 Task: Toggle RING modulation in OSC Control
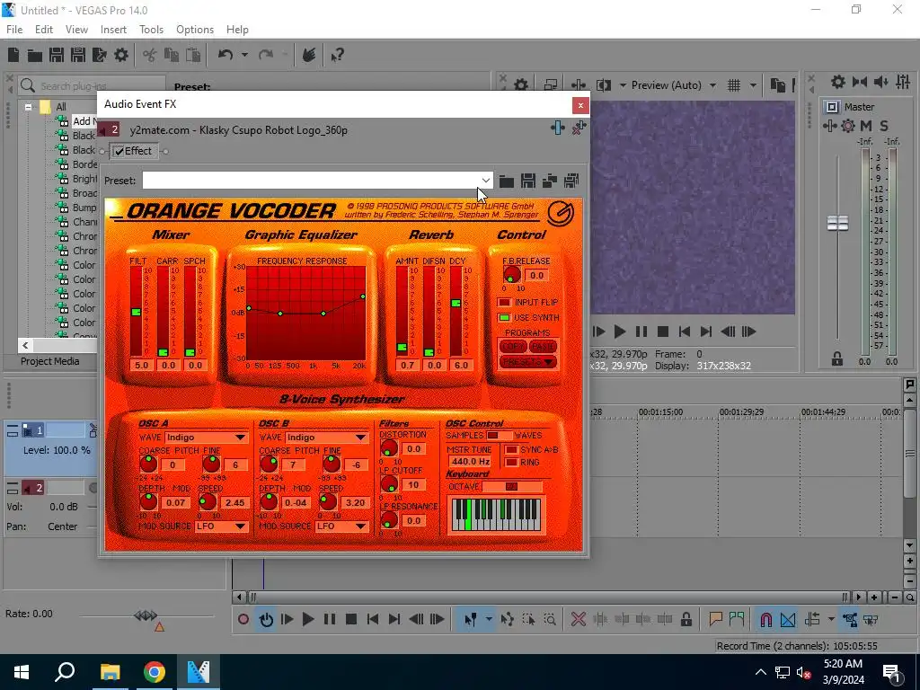511,463
